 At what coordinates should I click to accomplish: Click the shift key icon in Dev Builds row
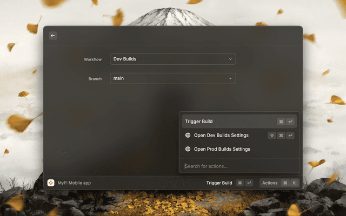pos(272,135)
